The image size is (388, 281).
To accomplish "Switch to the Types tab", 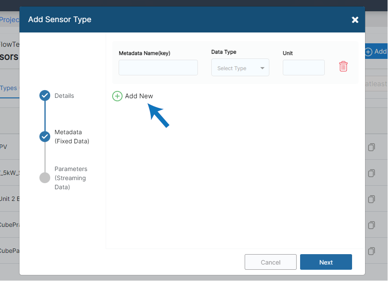I will click(x=8, y=88).
